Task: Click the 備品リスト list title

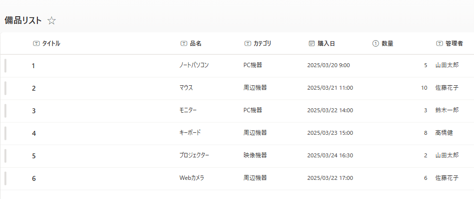Action: [x=23, y=21]
